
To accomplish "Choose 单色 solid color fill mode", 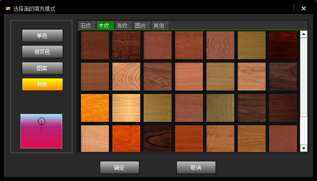I will [x=42, y=36].
